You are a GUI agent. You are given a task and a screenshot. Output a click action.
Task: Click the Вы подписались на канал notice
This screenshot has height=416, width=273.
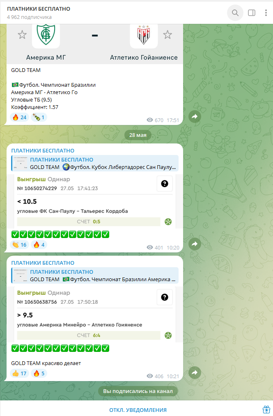138,391
